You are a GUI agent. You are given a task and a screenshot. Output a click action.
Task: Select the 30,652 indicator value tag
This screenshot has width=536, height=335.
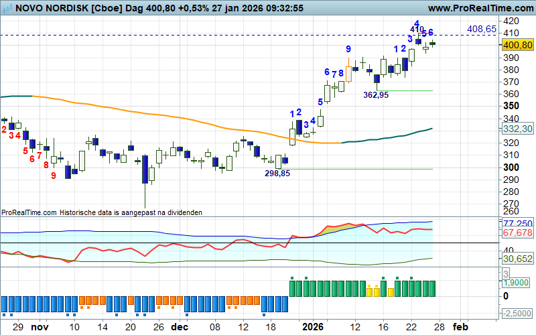pos(517,259)
